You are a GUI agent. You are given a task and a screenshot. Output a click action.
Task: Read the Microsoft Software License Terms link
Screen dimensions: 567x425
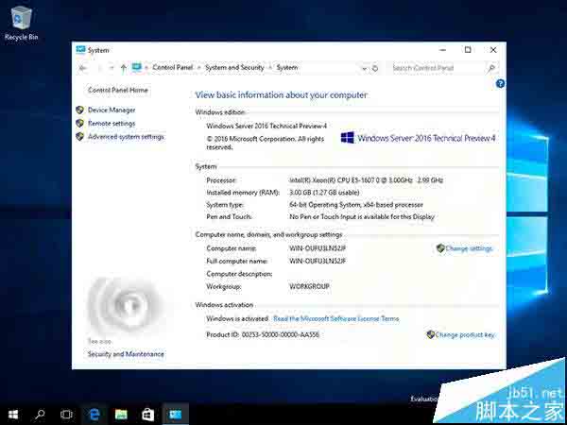coord(335,319)
